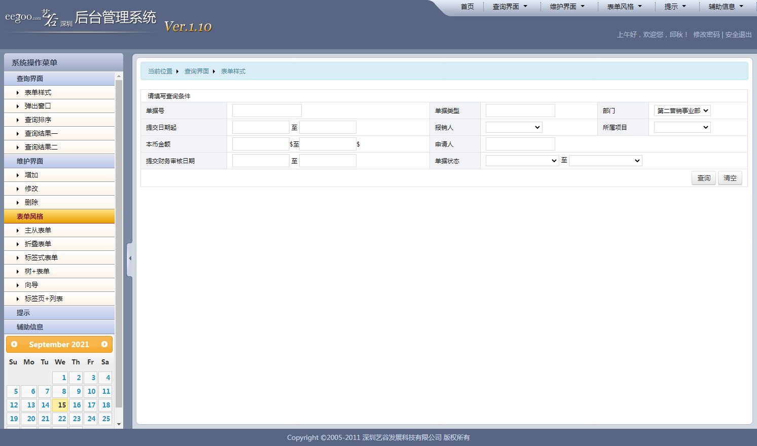Open the 查询界面 top menu
The image size is (757, 446).
510,7
